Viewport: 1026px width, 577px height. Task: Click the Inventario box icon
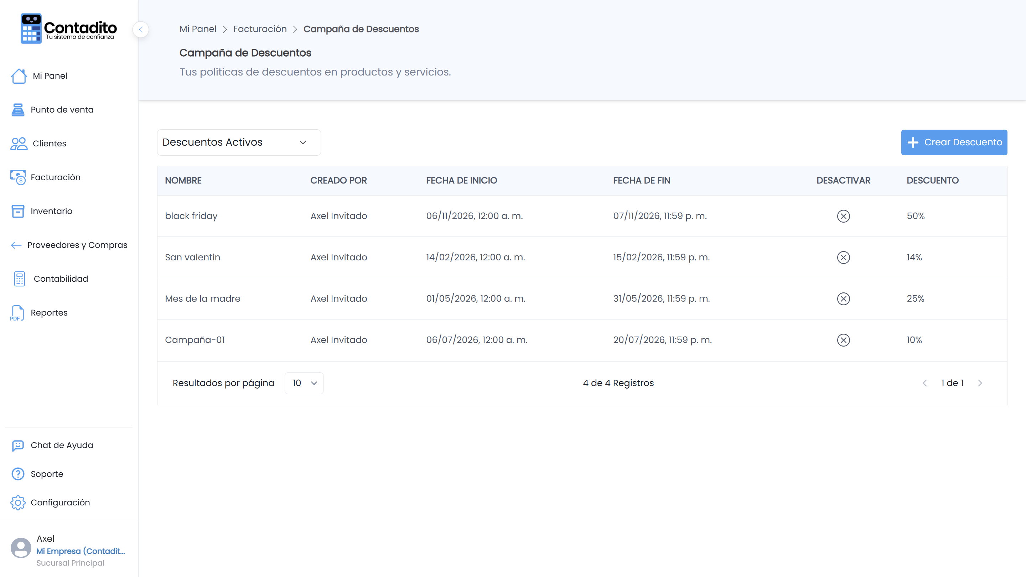click(18, 212)
